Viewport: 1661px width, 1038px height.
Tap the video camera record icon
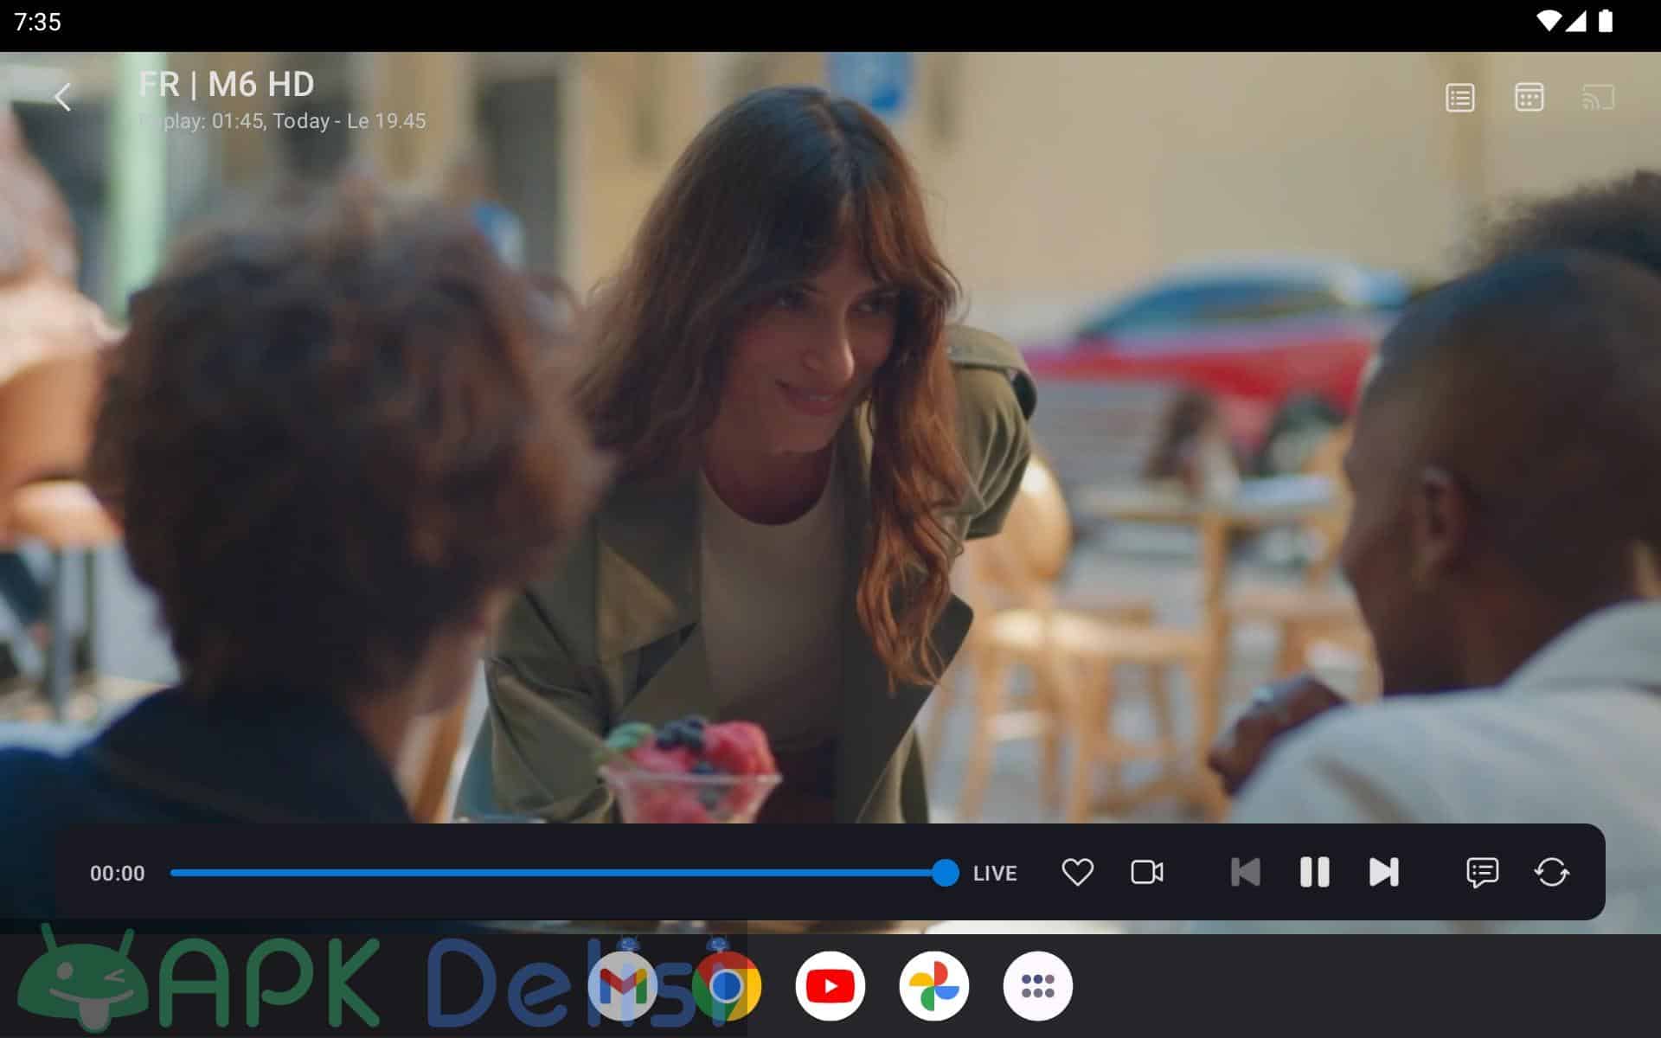coord(1146,872)
